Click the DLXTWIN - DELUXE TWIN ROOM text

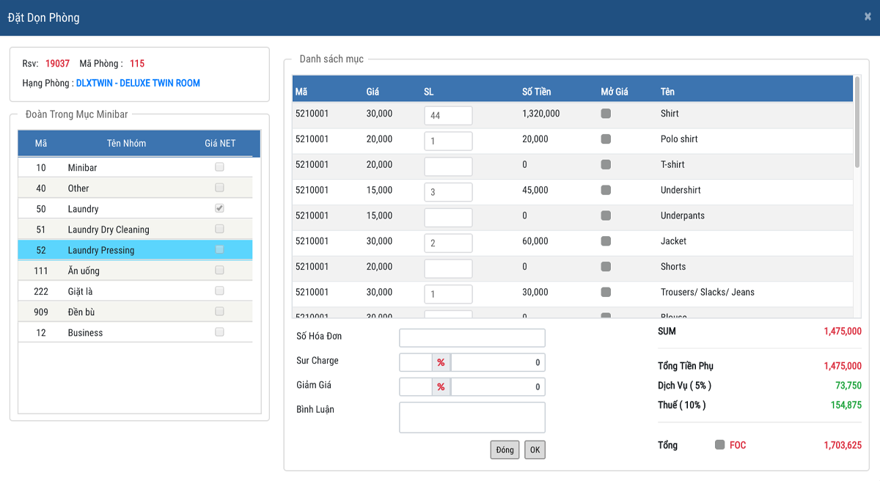138,83
